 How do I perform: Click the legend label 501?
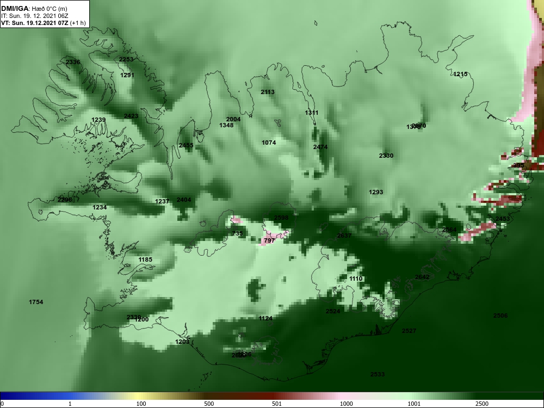(x=276, y=404)
